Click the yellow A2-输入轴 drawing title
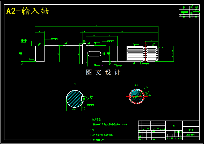This screenshot has height=144, width=204. pyautogui.click(x=27, y=11)
